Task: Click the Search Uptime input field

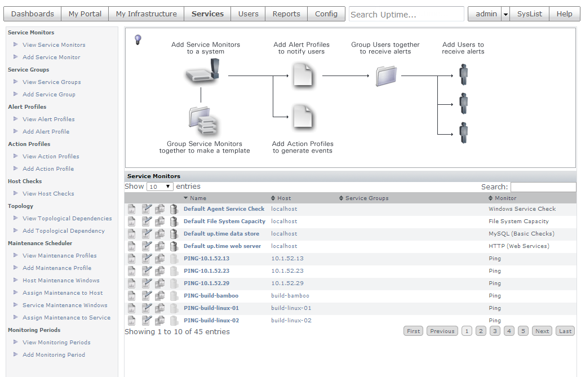Action: tap(406, 14)
